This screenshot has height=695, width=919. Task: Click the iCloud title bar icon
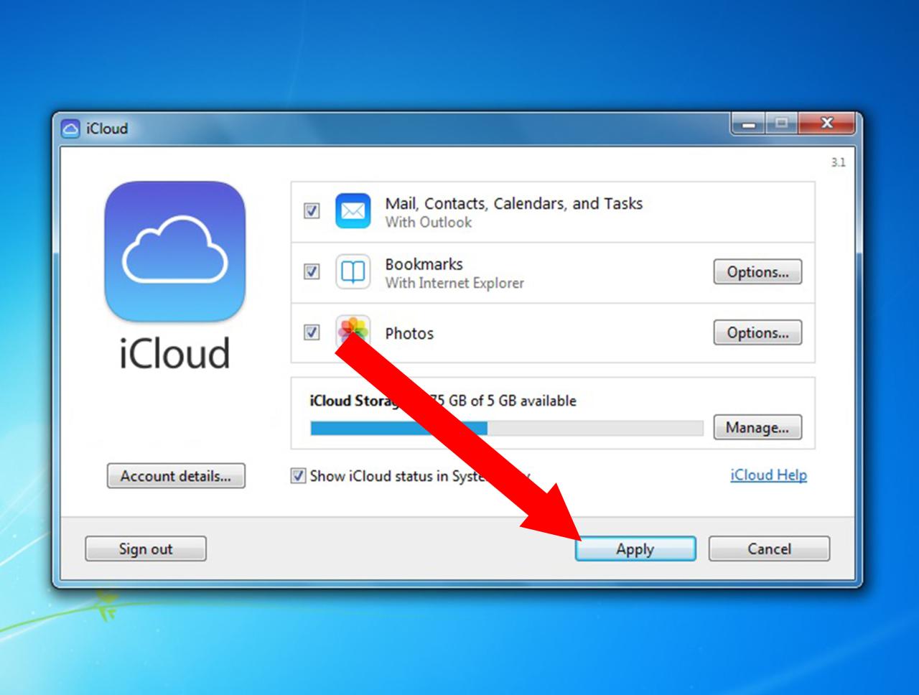pyautogui.click(x=70, y=129)
